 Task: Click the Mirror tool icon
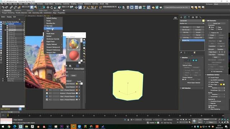(x=120, y=7)
